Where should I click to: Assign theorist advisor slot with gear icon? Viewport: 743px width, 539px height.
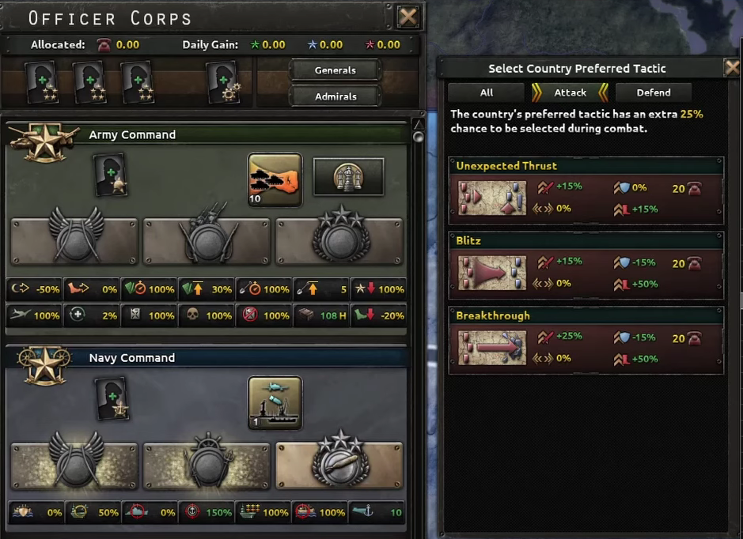tap(223, 82)
